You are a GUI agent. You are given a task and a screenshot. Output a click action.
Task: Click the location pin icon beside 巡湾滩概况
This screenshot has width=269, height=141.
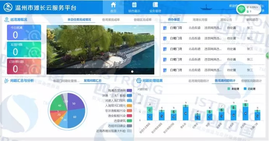tap(7, 19)
